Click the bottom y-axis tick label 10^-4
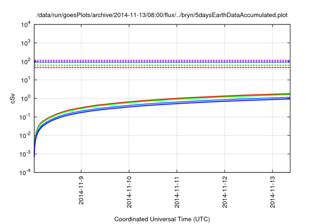 [23, 172]
